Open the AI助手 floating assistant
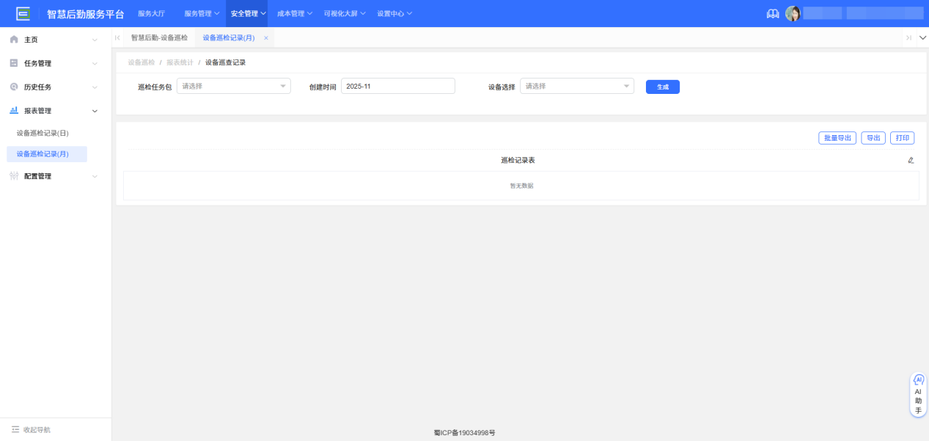 (x=918, y=394)
